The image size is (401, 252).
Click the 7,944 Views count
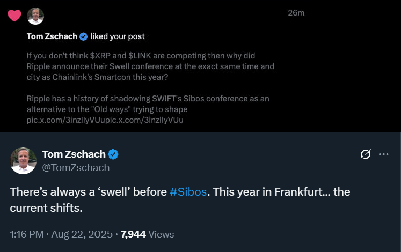click(x=148, y=234)
